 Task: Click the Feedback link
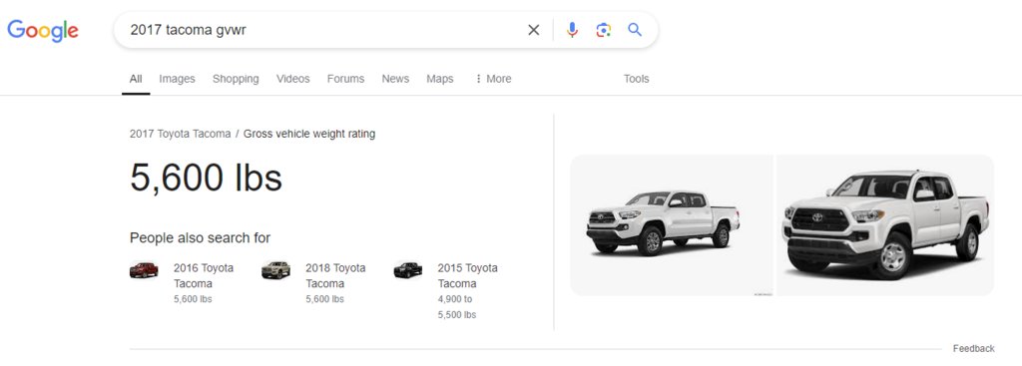pyautogui.click(x=973, y=348)
